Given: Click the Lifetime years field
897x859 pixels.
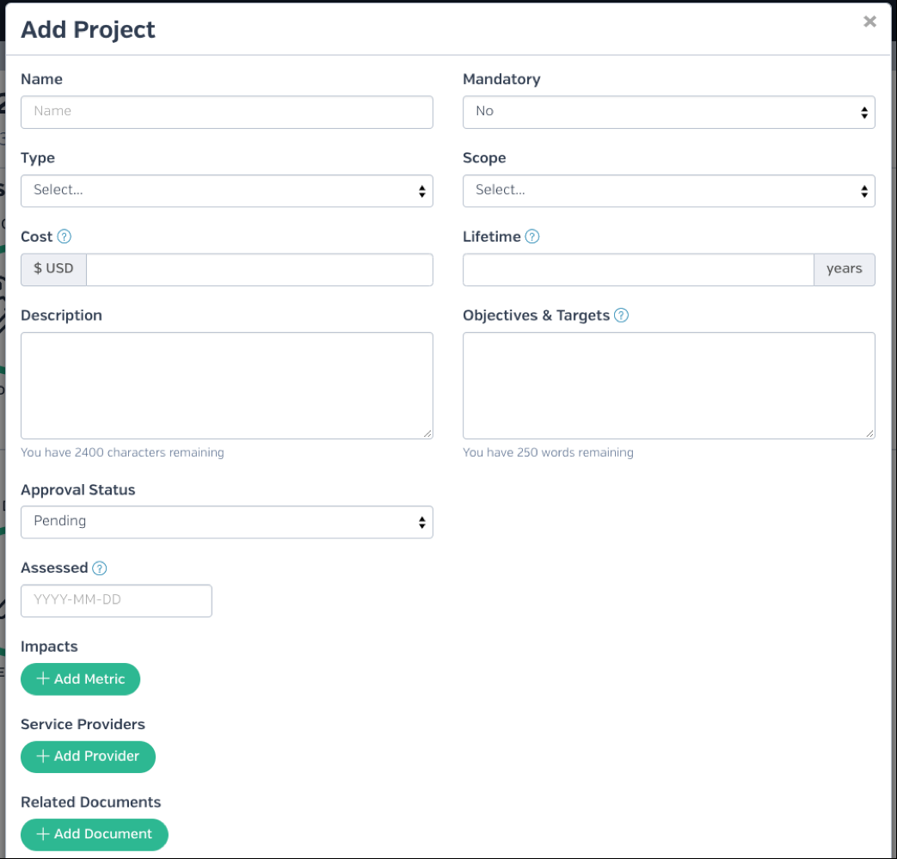Looking at the screenshot, I should tap(636, 269).
